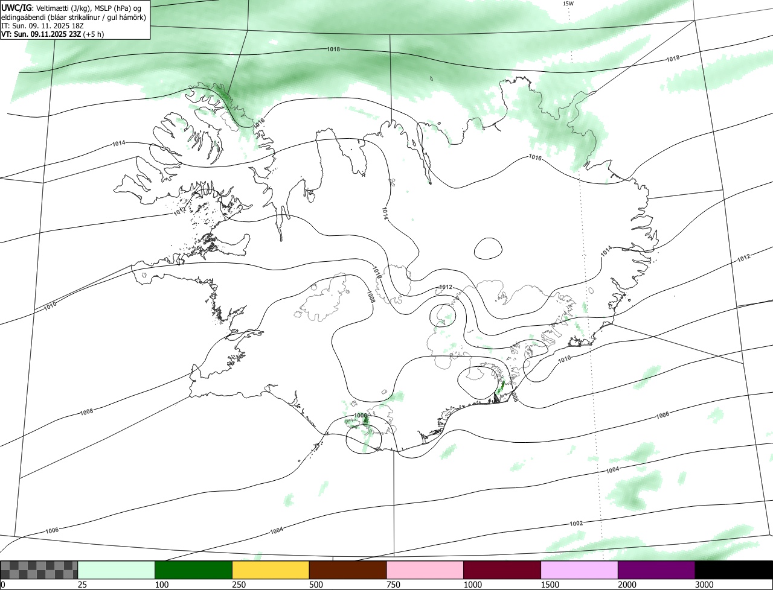Click the legend value "1000"
773x590 pixels.
point(473,585)
